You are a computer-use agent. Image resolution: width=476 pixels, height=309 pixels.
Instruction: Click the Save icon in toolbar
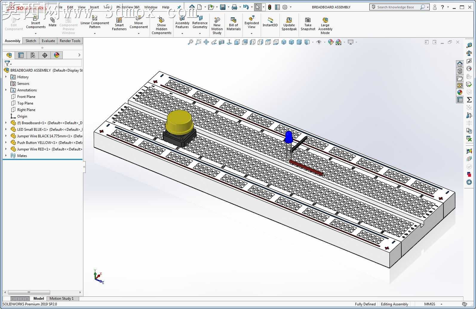222,7
